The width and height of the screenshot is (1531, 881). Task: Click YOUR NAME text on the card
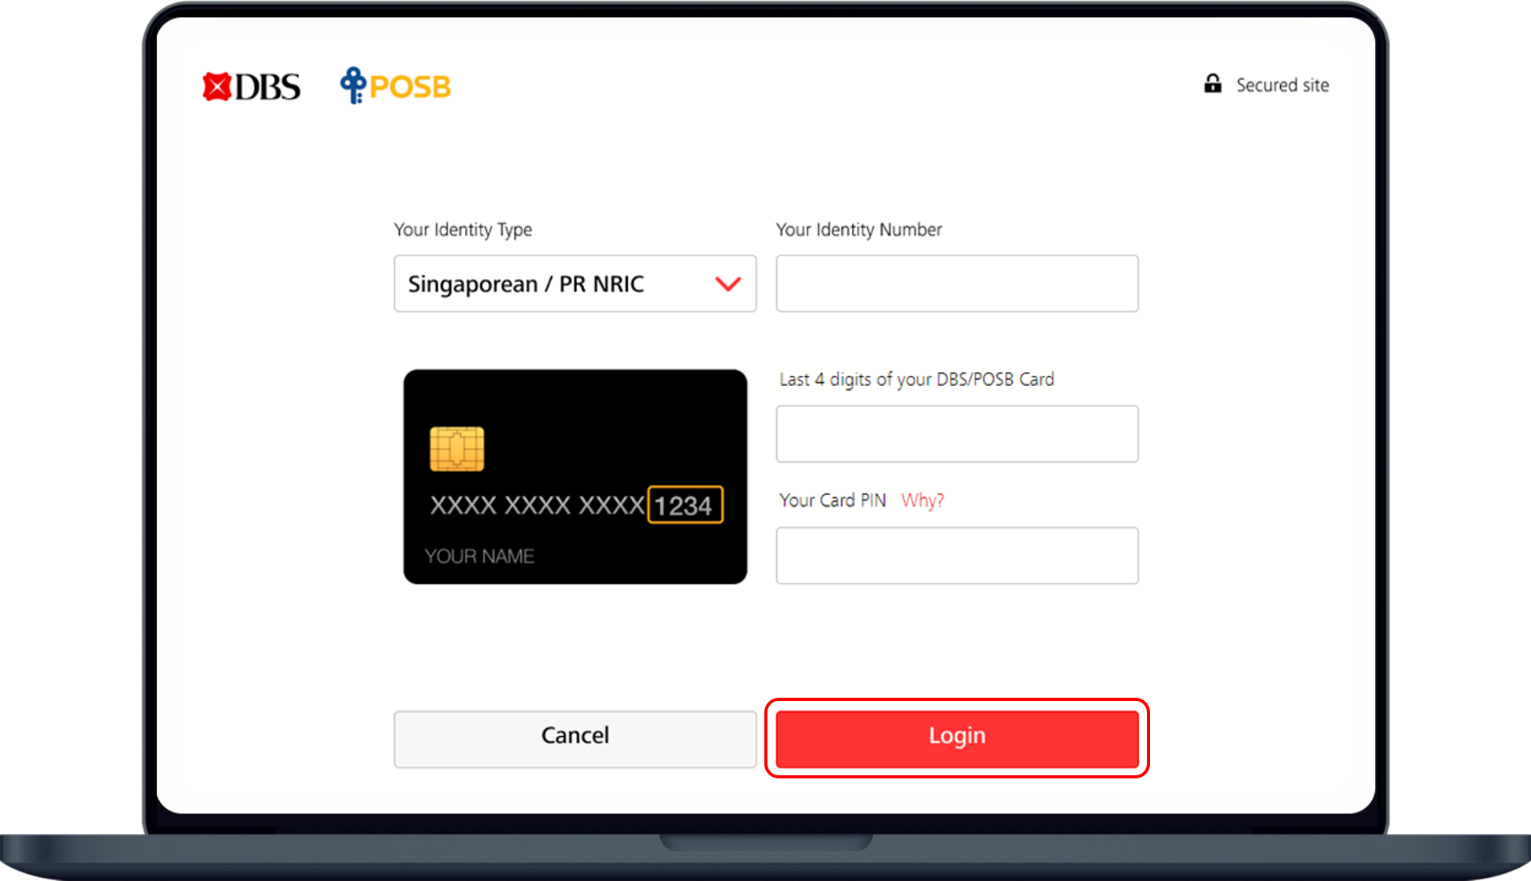click(479, 556)
